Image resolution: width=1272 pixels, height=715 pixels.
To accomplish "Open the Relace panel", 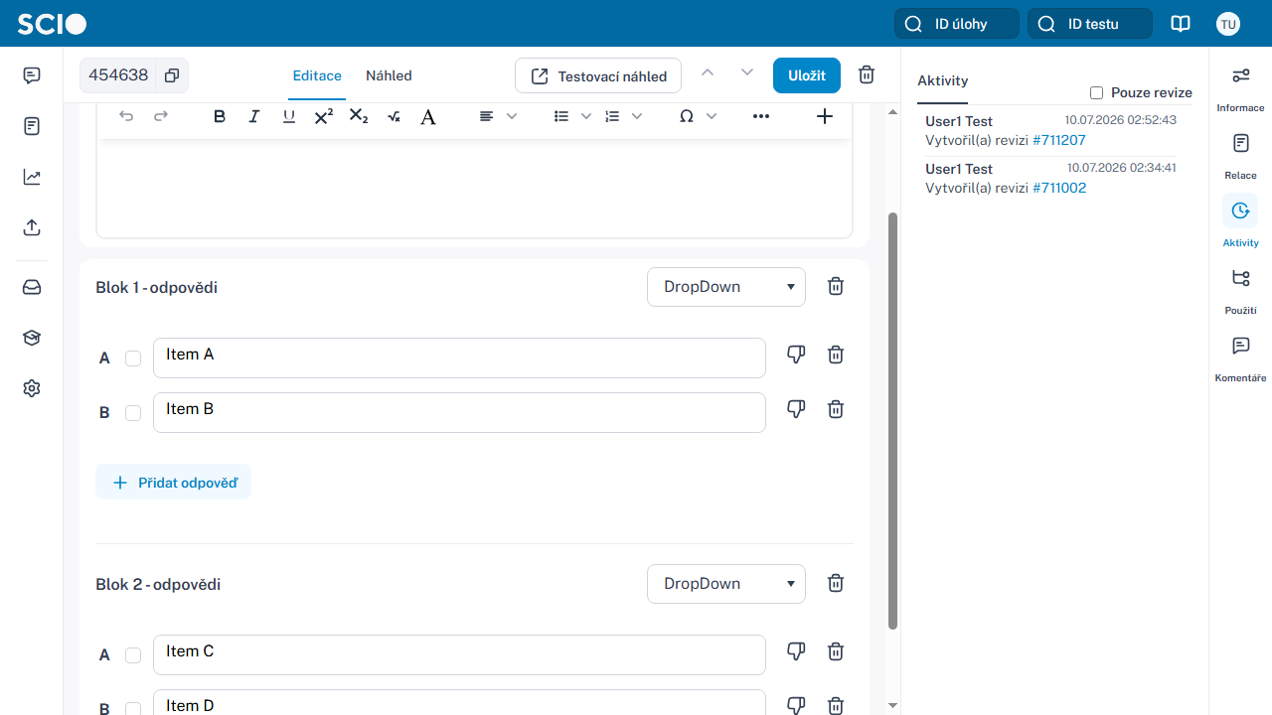I will click(x=1240, y=156).
